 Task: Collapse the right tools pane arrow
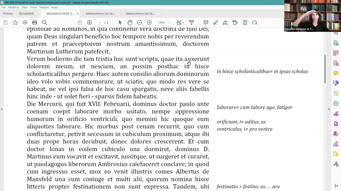329,109
